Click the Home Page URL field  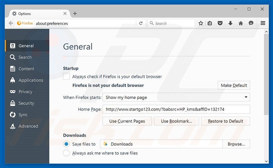pos(176,109)
